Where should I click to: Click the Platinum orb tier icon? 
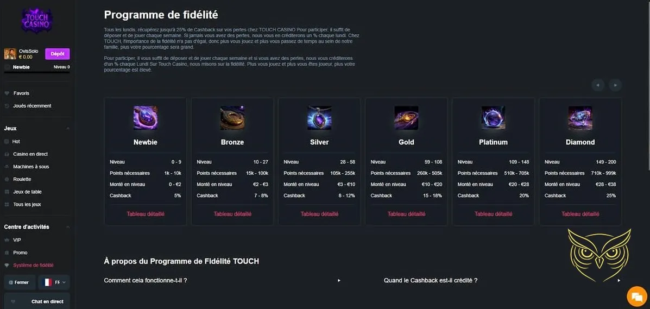click(493, 117)
